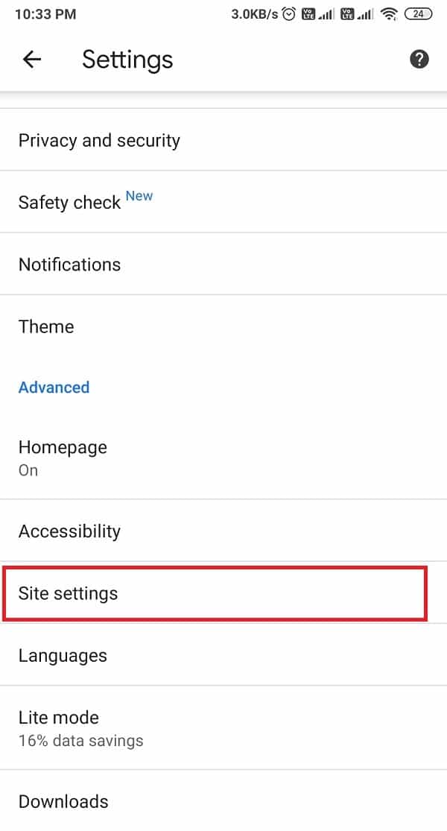Open the Theme settings option
This screenshot has width=447, height=831.
[x=46, y=326]
